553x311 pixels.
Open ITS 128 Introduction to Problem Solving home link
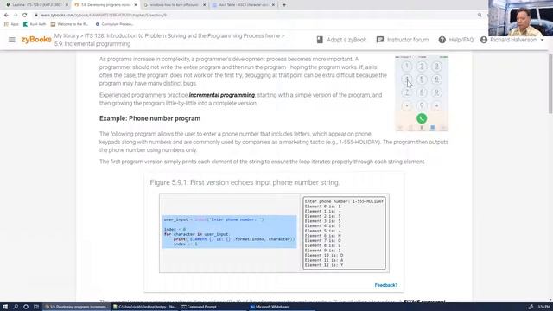pyautogui.click(x=182, y=36)
